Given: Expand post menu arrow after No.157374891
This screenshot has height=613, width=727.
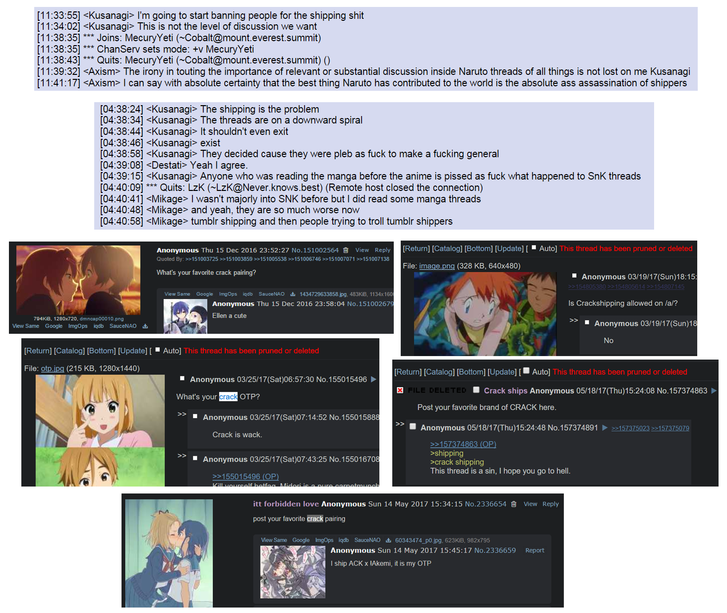Looking at the screenshot, I should tap(605, 428).
